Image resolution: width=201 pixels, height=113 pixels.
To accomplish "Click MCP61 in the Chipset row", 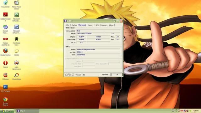I will pos(98,37).
